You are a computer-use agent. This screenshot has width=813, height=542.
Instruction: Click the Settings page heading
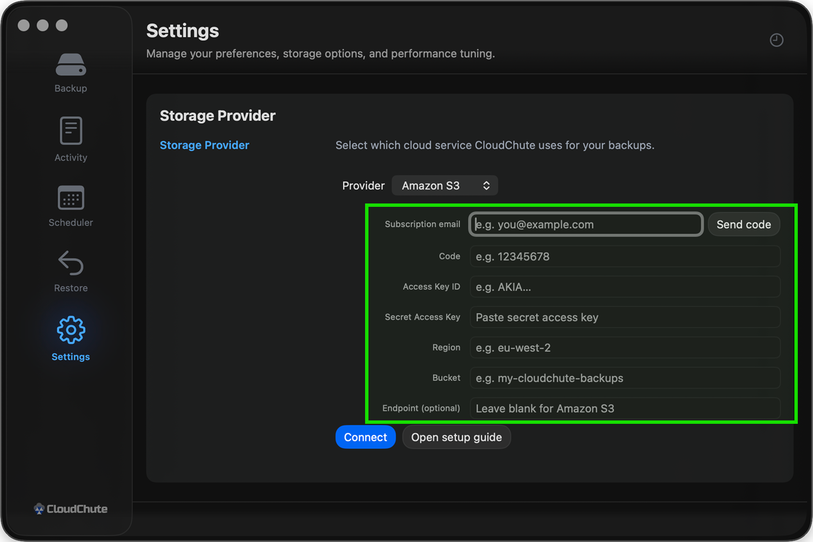point(183,31)
